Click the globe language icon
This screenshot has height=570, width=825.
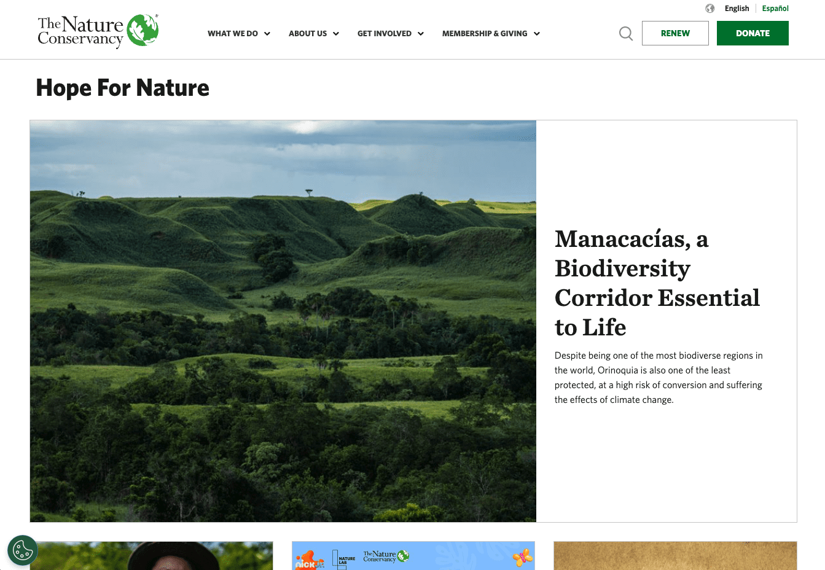click(710, 9)
